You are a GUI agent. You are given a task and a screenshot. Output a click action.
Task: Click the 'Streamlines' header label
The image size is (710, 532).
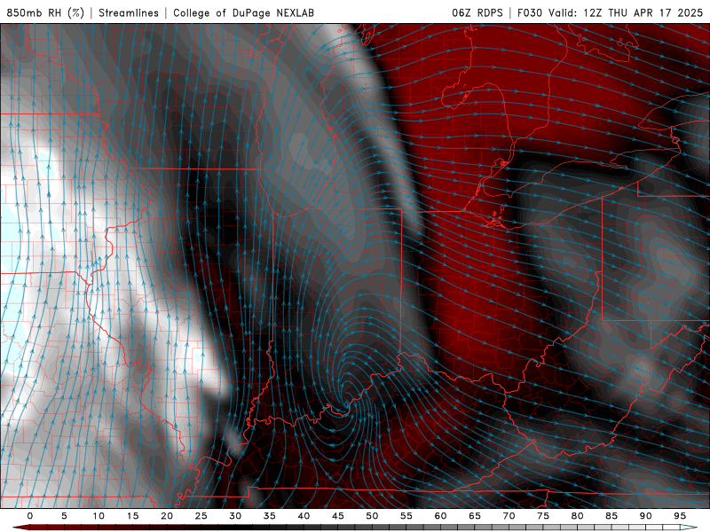129,12
